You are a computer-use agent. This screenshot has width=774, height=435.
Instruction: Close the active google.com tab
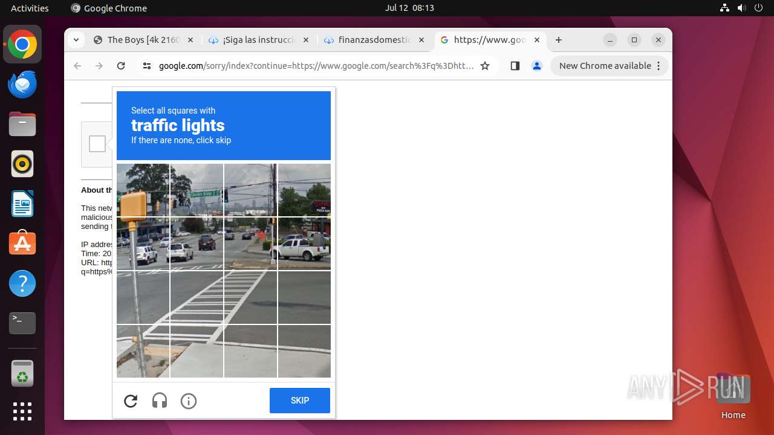[537, 40]
